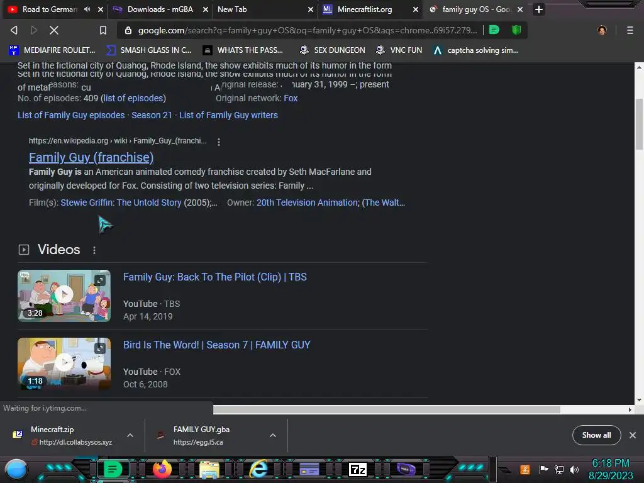
Task: Open the Fox original network link
Action: (291, 98)
